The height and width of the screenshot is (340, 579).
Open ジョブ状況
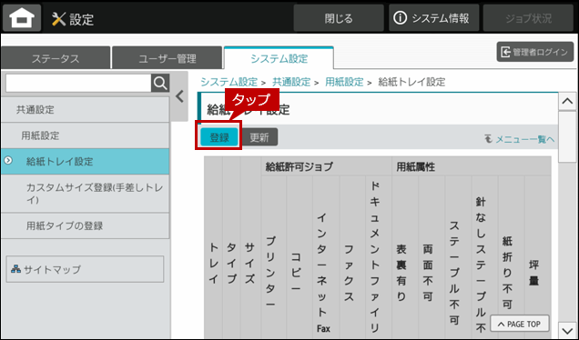528,18
